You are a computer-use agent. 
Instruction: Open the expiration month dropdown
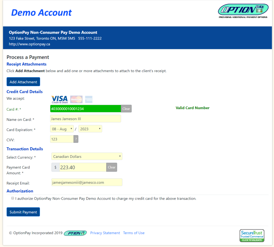point(62,129)
